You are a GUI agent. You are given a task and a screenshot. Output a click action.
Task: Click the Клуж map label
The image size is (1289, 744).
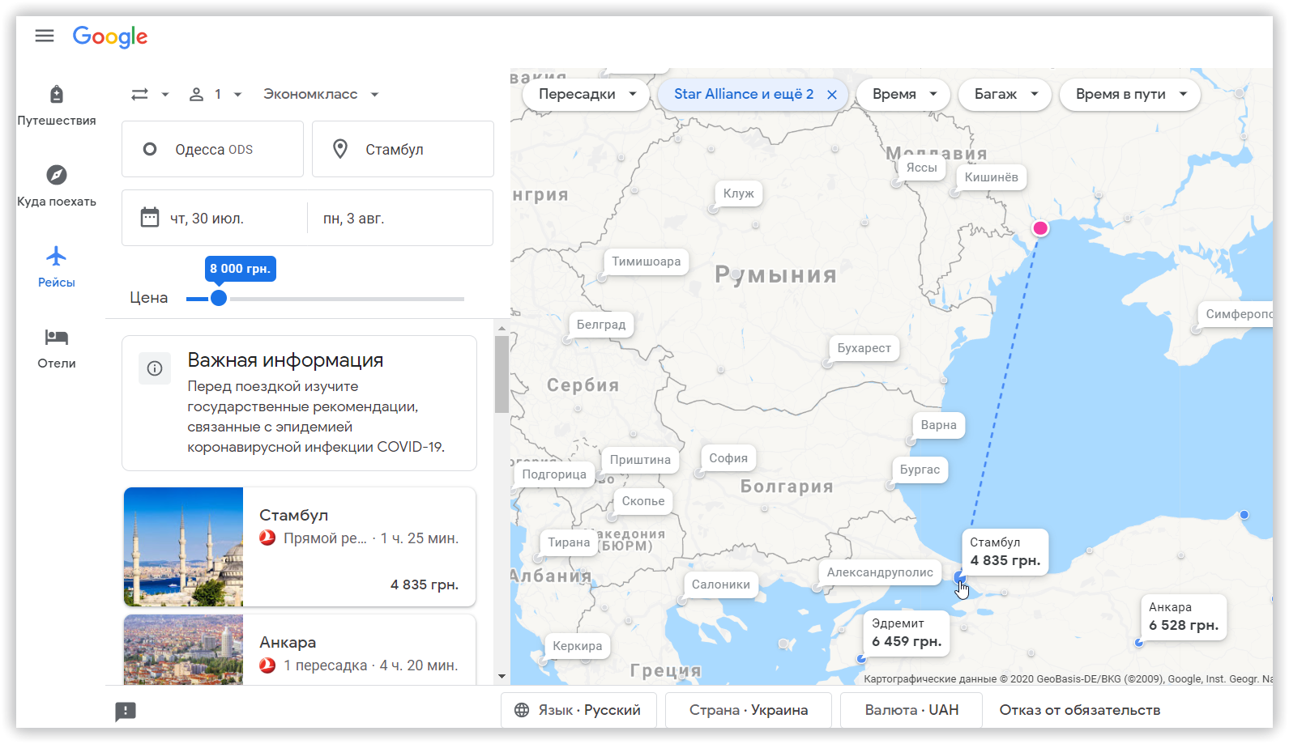tap(738, 193)
